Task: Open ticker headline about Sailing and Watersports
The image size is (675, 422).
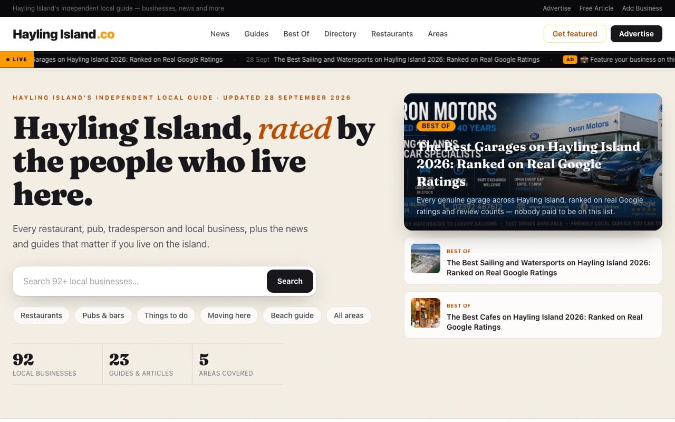Action: [x=407, y=60]
